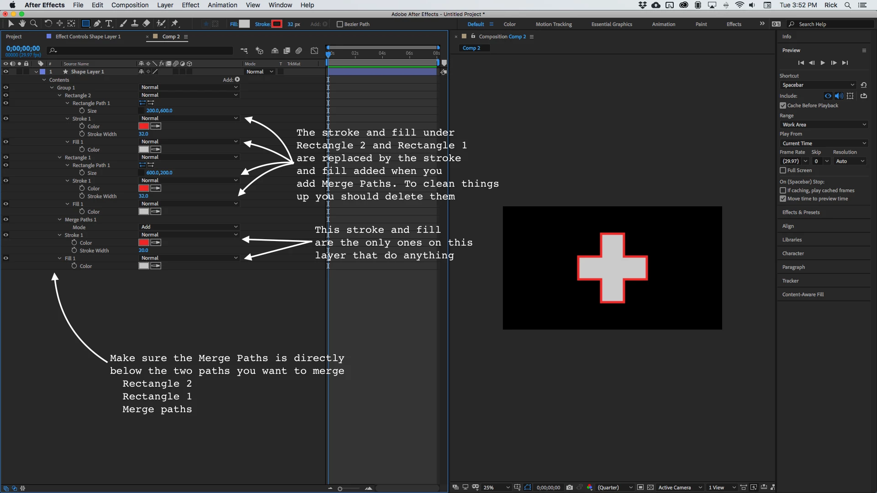Toggle transparency grid in composition viewer
This screenshot has height=493, width=877.
tap(650, 488)
